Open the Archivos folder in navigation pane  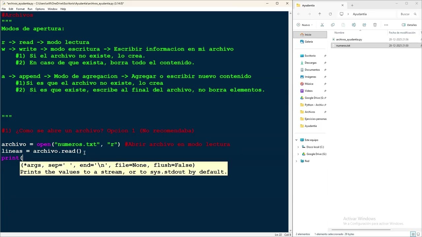pos(310,112)
